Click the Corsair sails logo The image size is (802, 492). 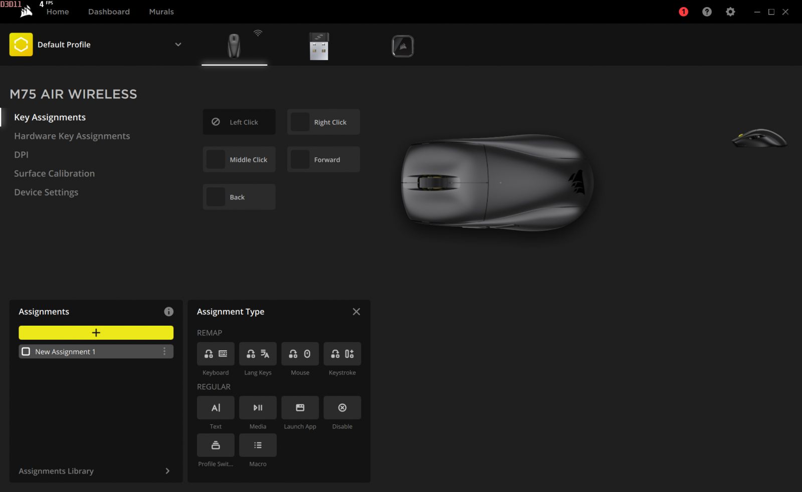click(26, 11)
